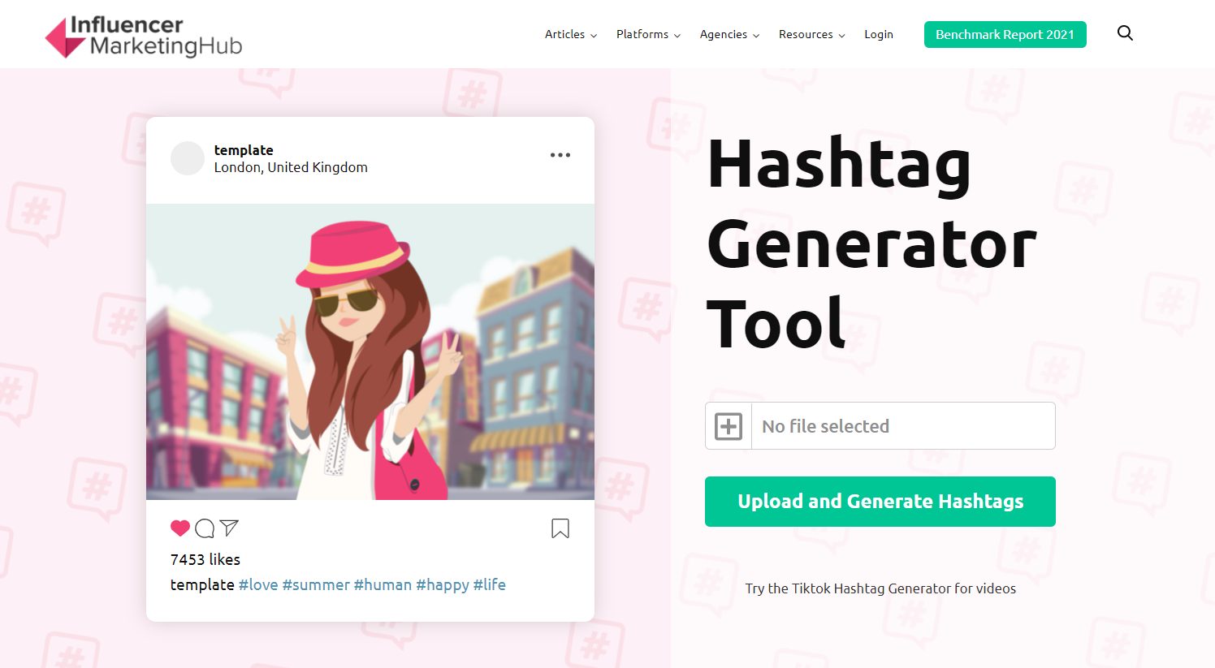Click the #human hashtag
Screen dimensions: 1215x668
coord(383,584)
